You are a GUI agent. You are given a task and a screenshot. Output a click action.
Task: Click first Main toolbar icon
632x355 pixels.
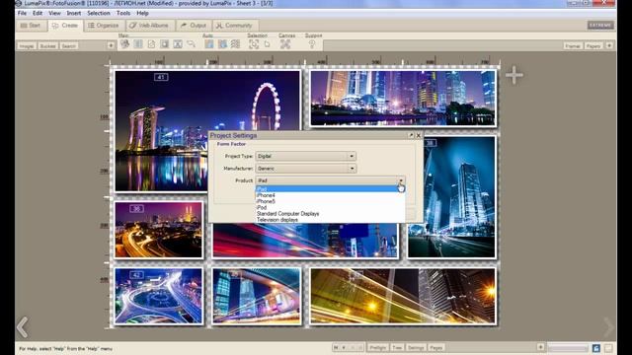coord(125,43)
